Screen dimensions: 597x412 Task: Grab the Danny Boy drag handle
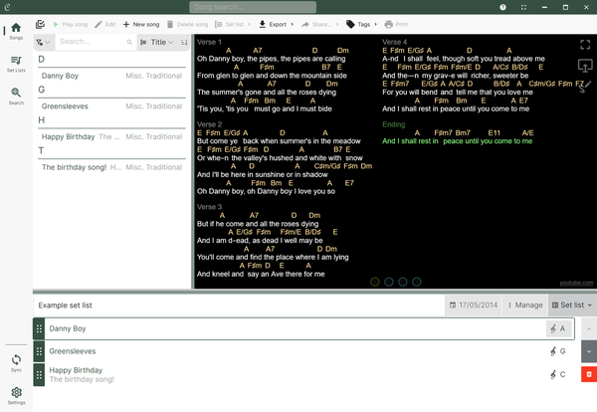click(x=39, y=328)
